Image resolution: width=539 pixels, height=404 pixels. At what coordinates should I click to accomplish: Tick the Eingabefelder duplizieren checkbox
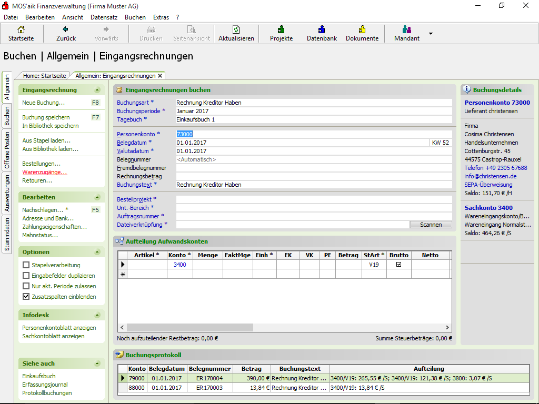(26, 276)
